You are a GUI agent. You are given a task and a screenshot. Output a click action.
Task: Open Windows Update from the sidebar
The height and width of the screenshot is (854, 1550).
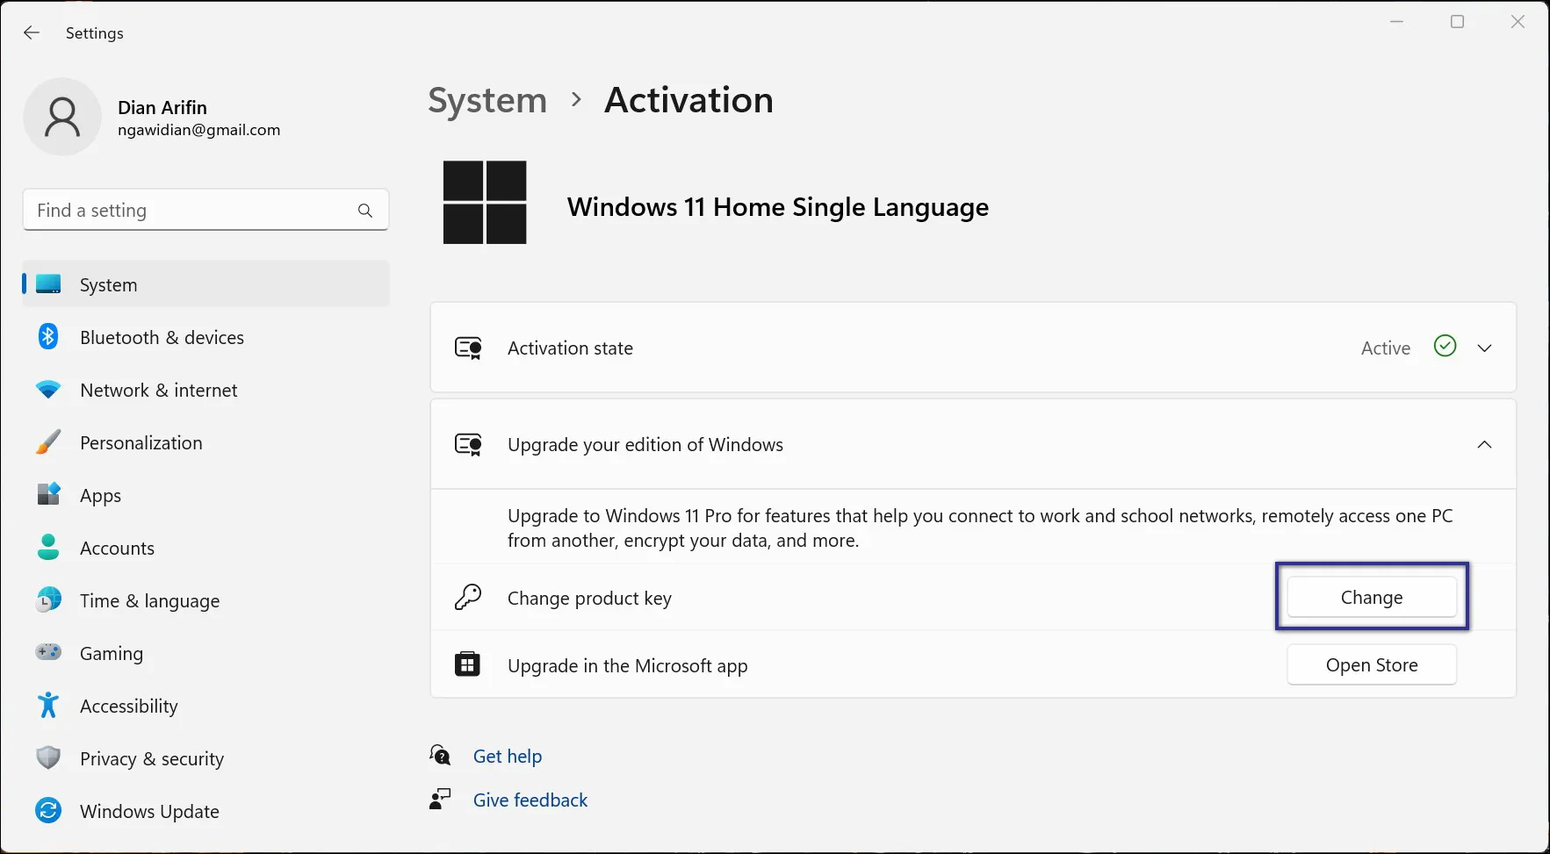149,811
